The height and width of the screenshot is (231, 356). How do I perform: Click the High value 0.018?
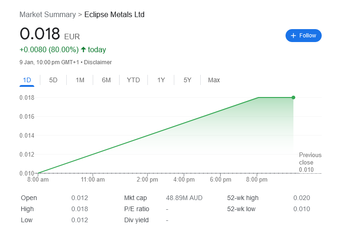click(79, 209)
